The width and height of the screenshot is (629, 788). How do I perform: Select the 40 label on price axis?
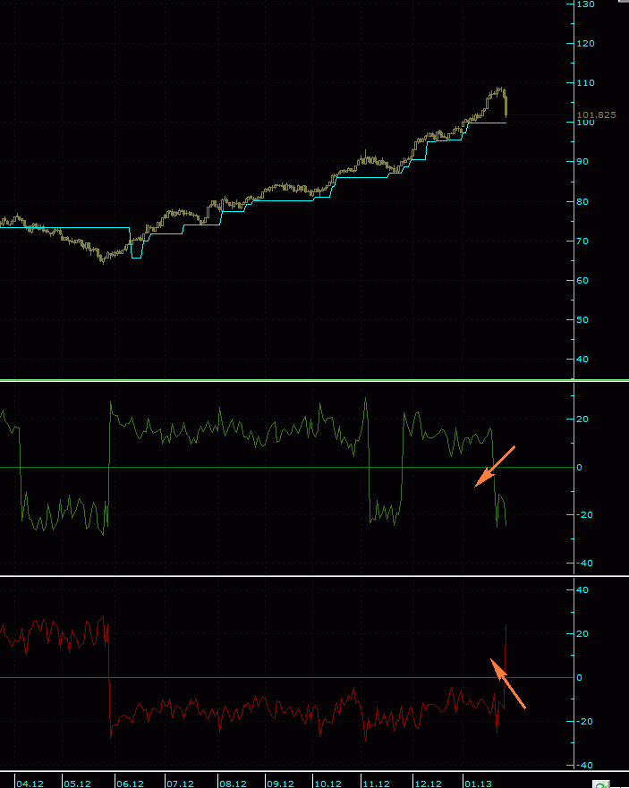pyautogui.click(x=582, y=359)
